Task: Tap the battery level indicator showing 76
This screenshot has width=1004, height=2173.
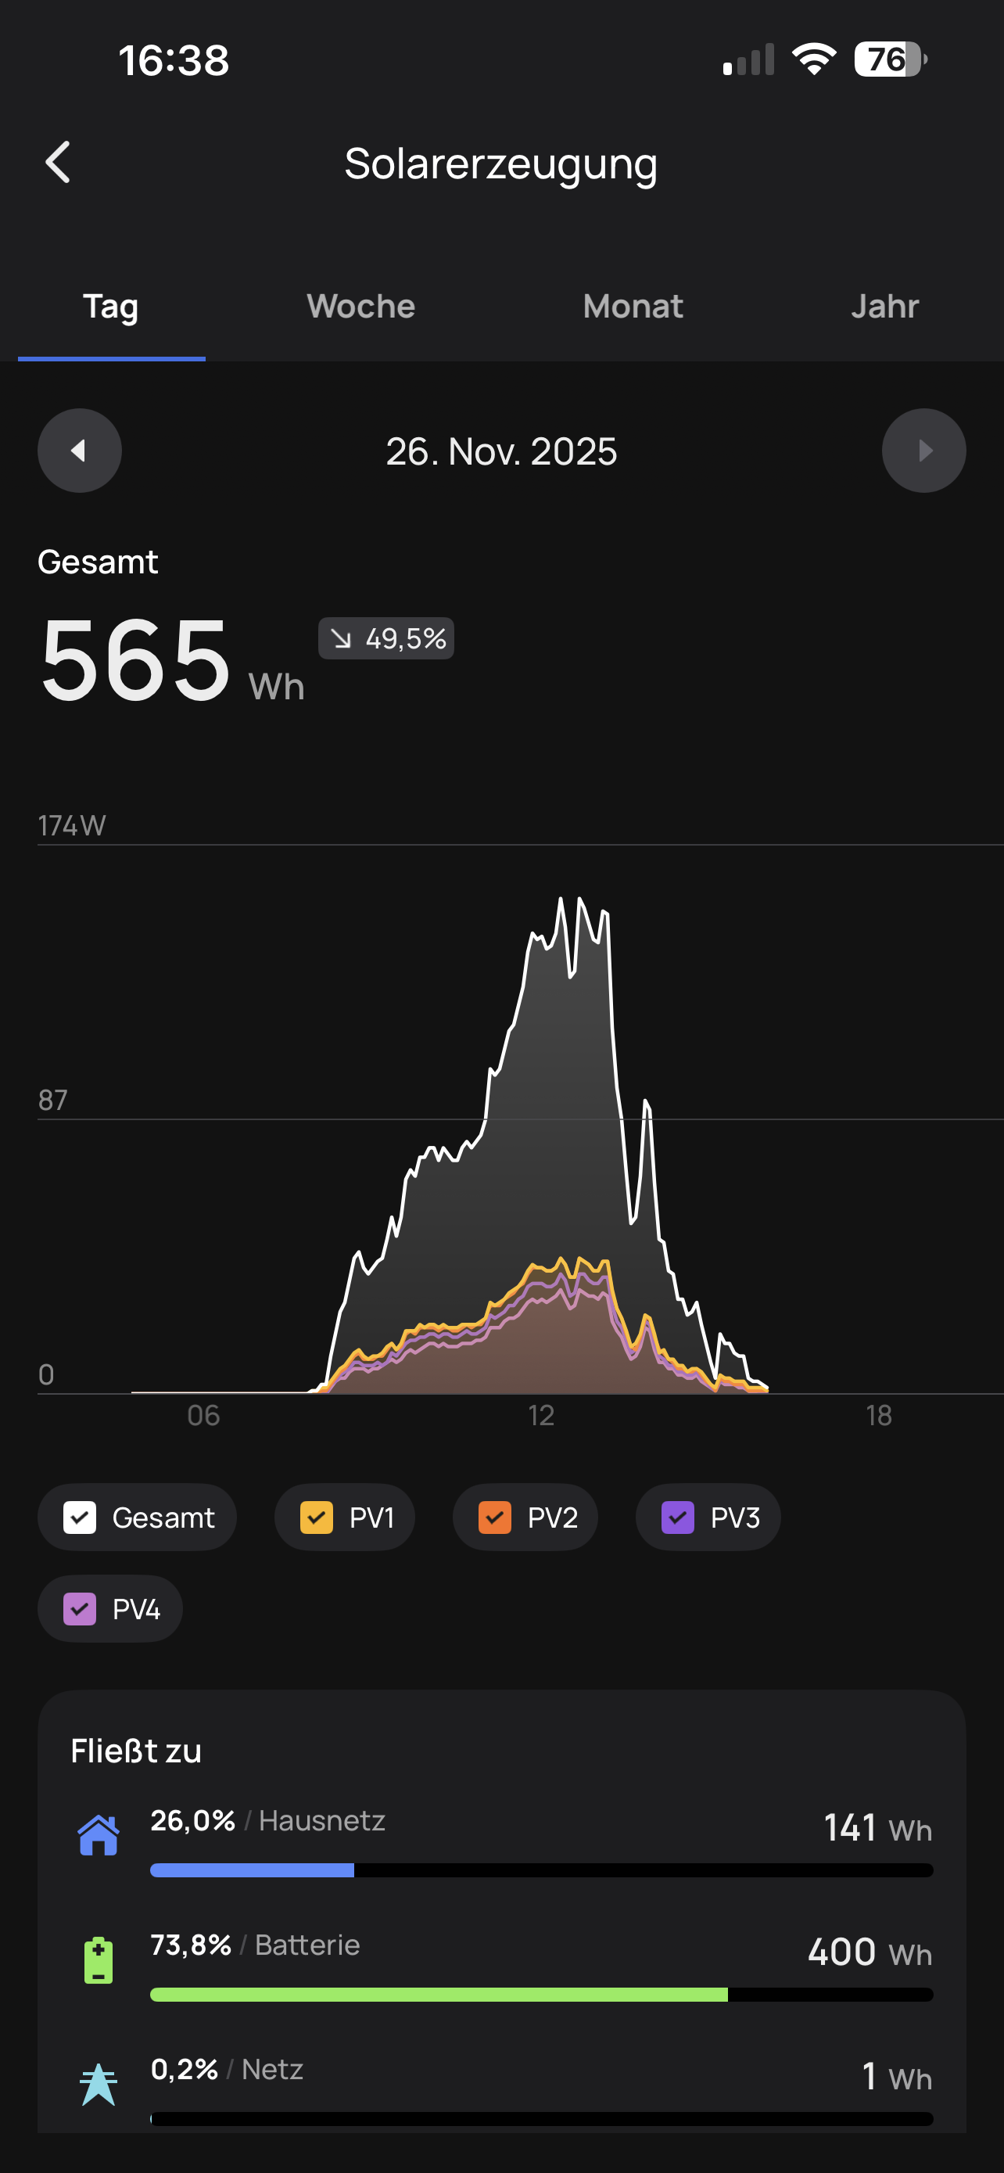Action: coord(890,59)
